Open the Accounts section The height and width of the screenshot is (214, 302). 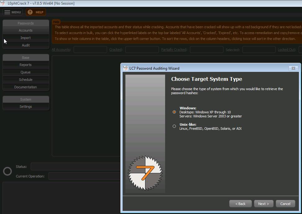[x=26, y=30]
